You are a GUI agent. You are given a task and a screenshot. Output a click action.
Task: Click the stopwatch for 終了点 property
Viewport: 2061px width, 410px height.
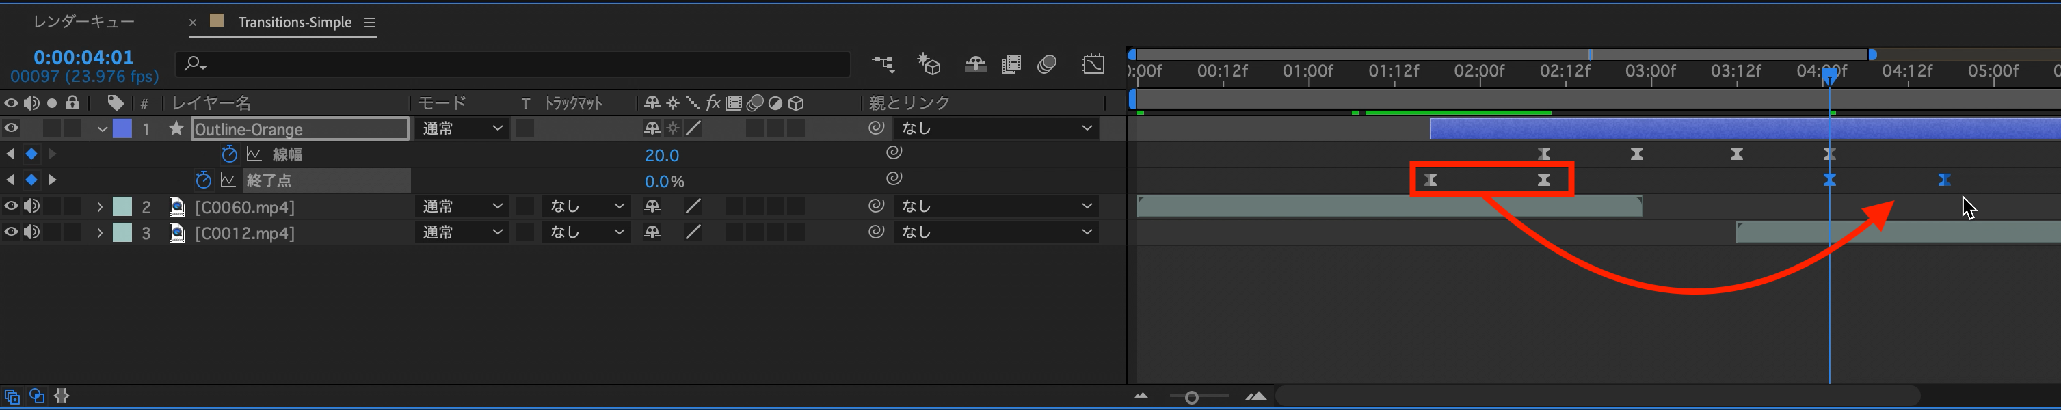click(204, 180)
